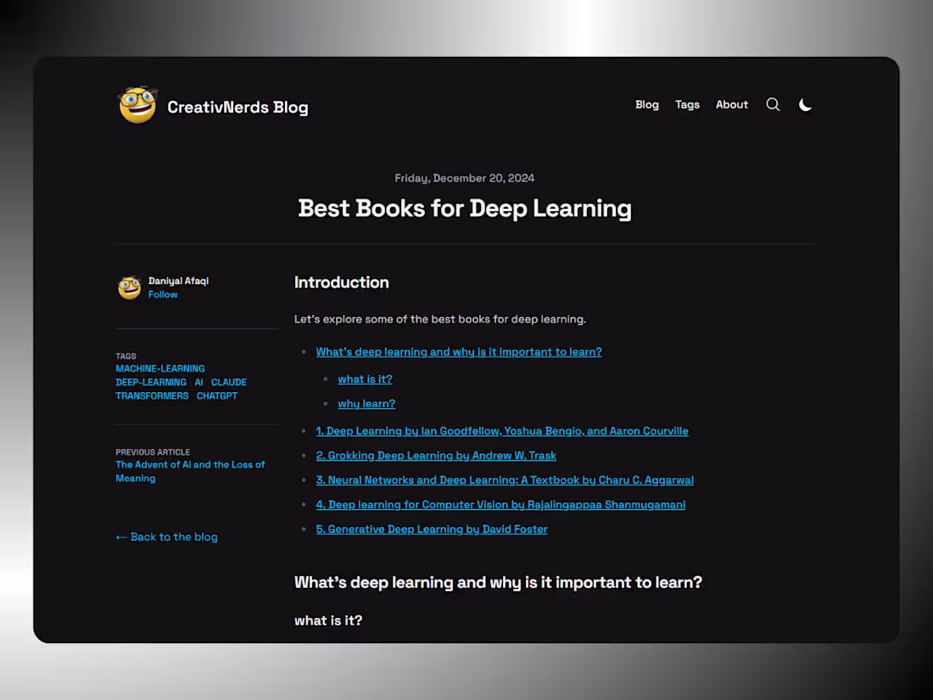Open the DEEP-LEARNING tag
The image size is (933, 700).
[x=152, y=382]
